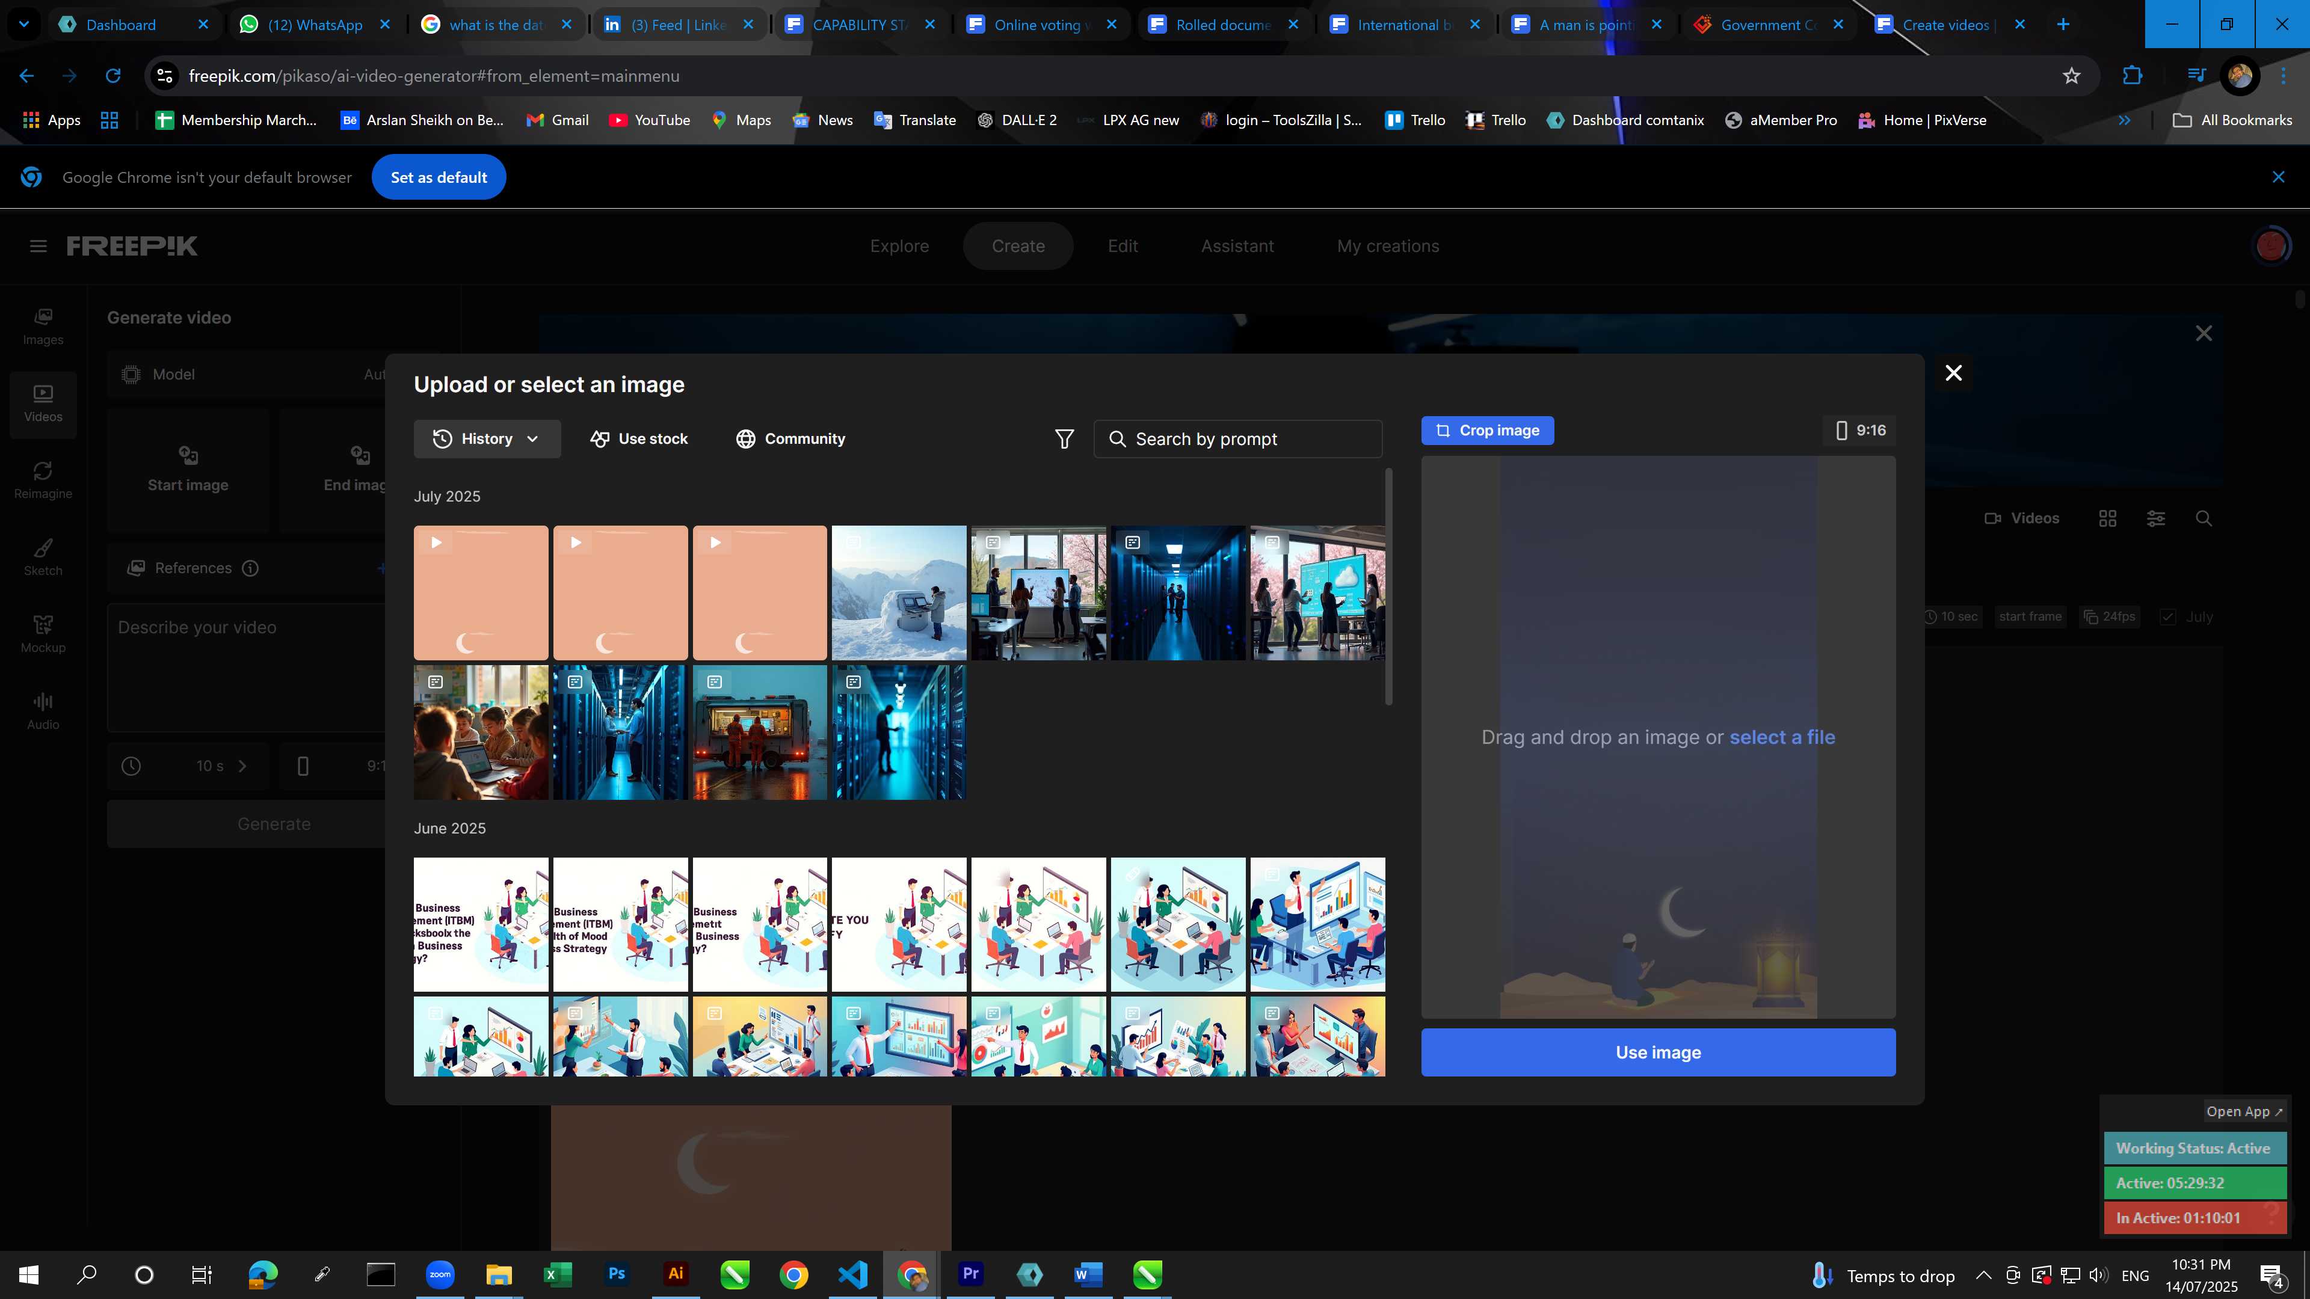This screenshot has width=2310, height=1299.
Task: Click the select a file link
Action: [x=1782, y=737]
